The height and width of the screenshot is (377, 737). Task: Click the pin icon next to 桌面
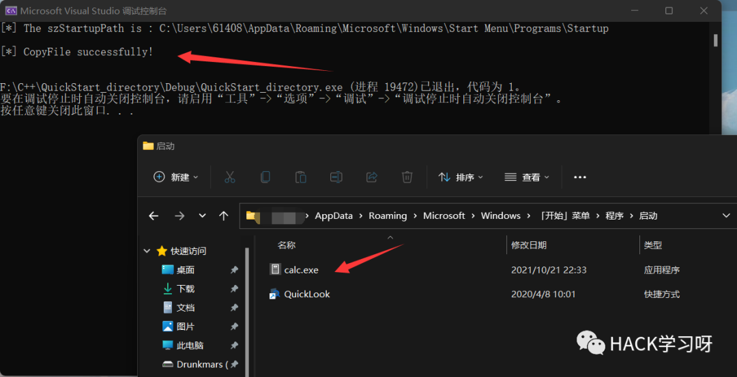pyautogui.click(x=234, y=270)
